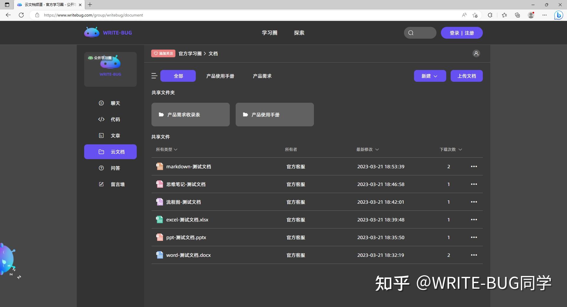Switch to the 产品需求 tab
This screenshot has height=307, width=567.
point(262,76)
